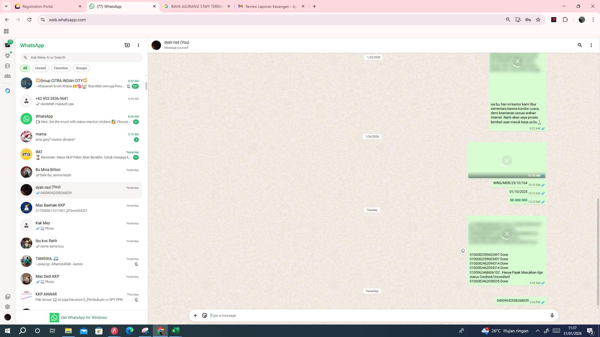Toggle the Favorites filter
The width and height of the screenshot is (600, 337).
point(61,68)
